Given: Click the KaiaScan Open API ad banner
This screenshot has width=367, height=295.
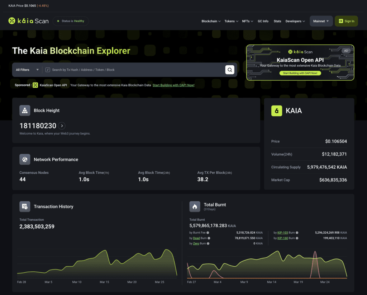Looking at the screenshot, I should (300, 62).
